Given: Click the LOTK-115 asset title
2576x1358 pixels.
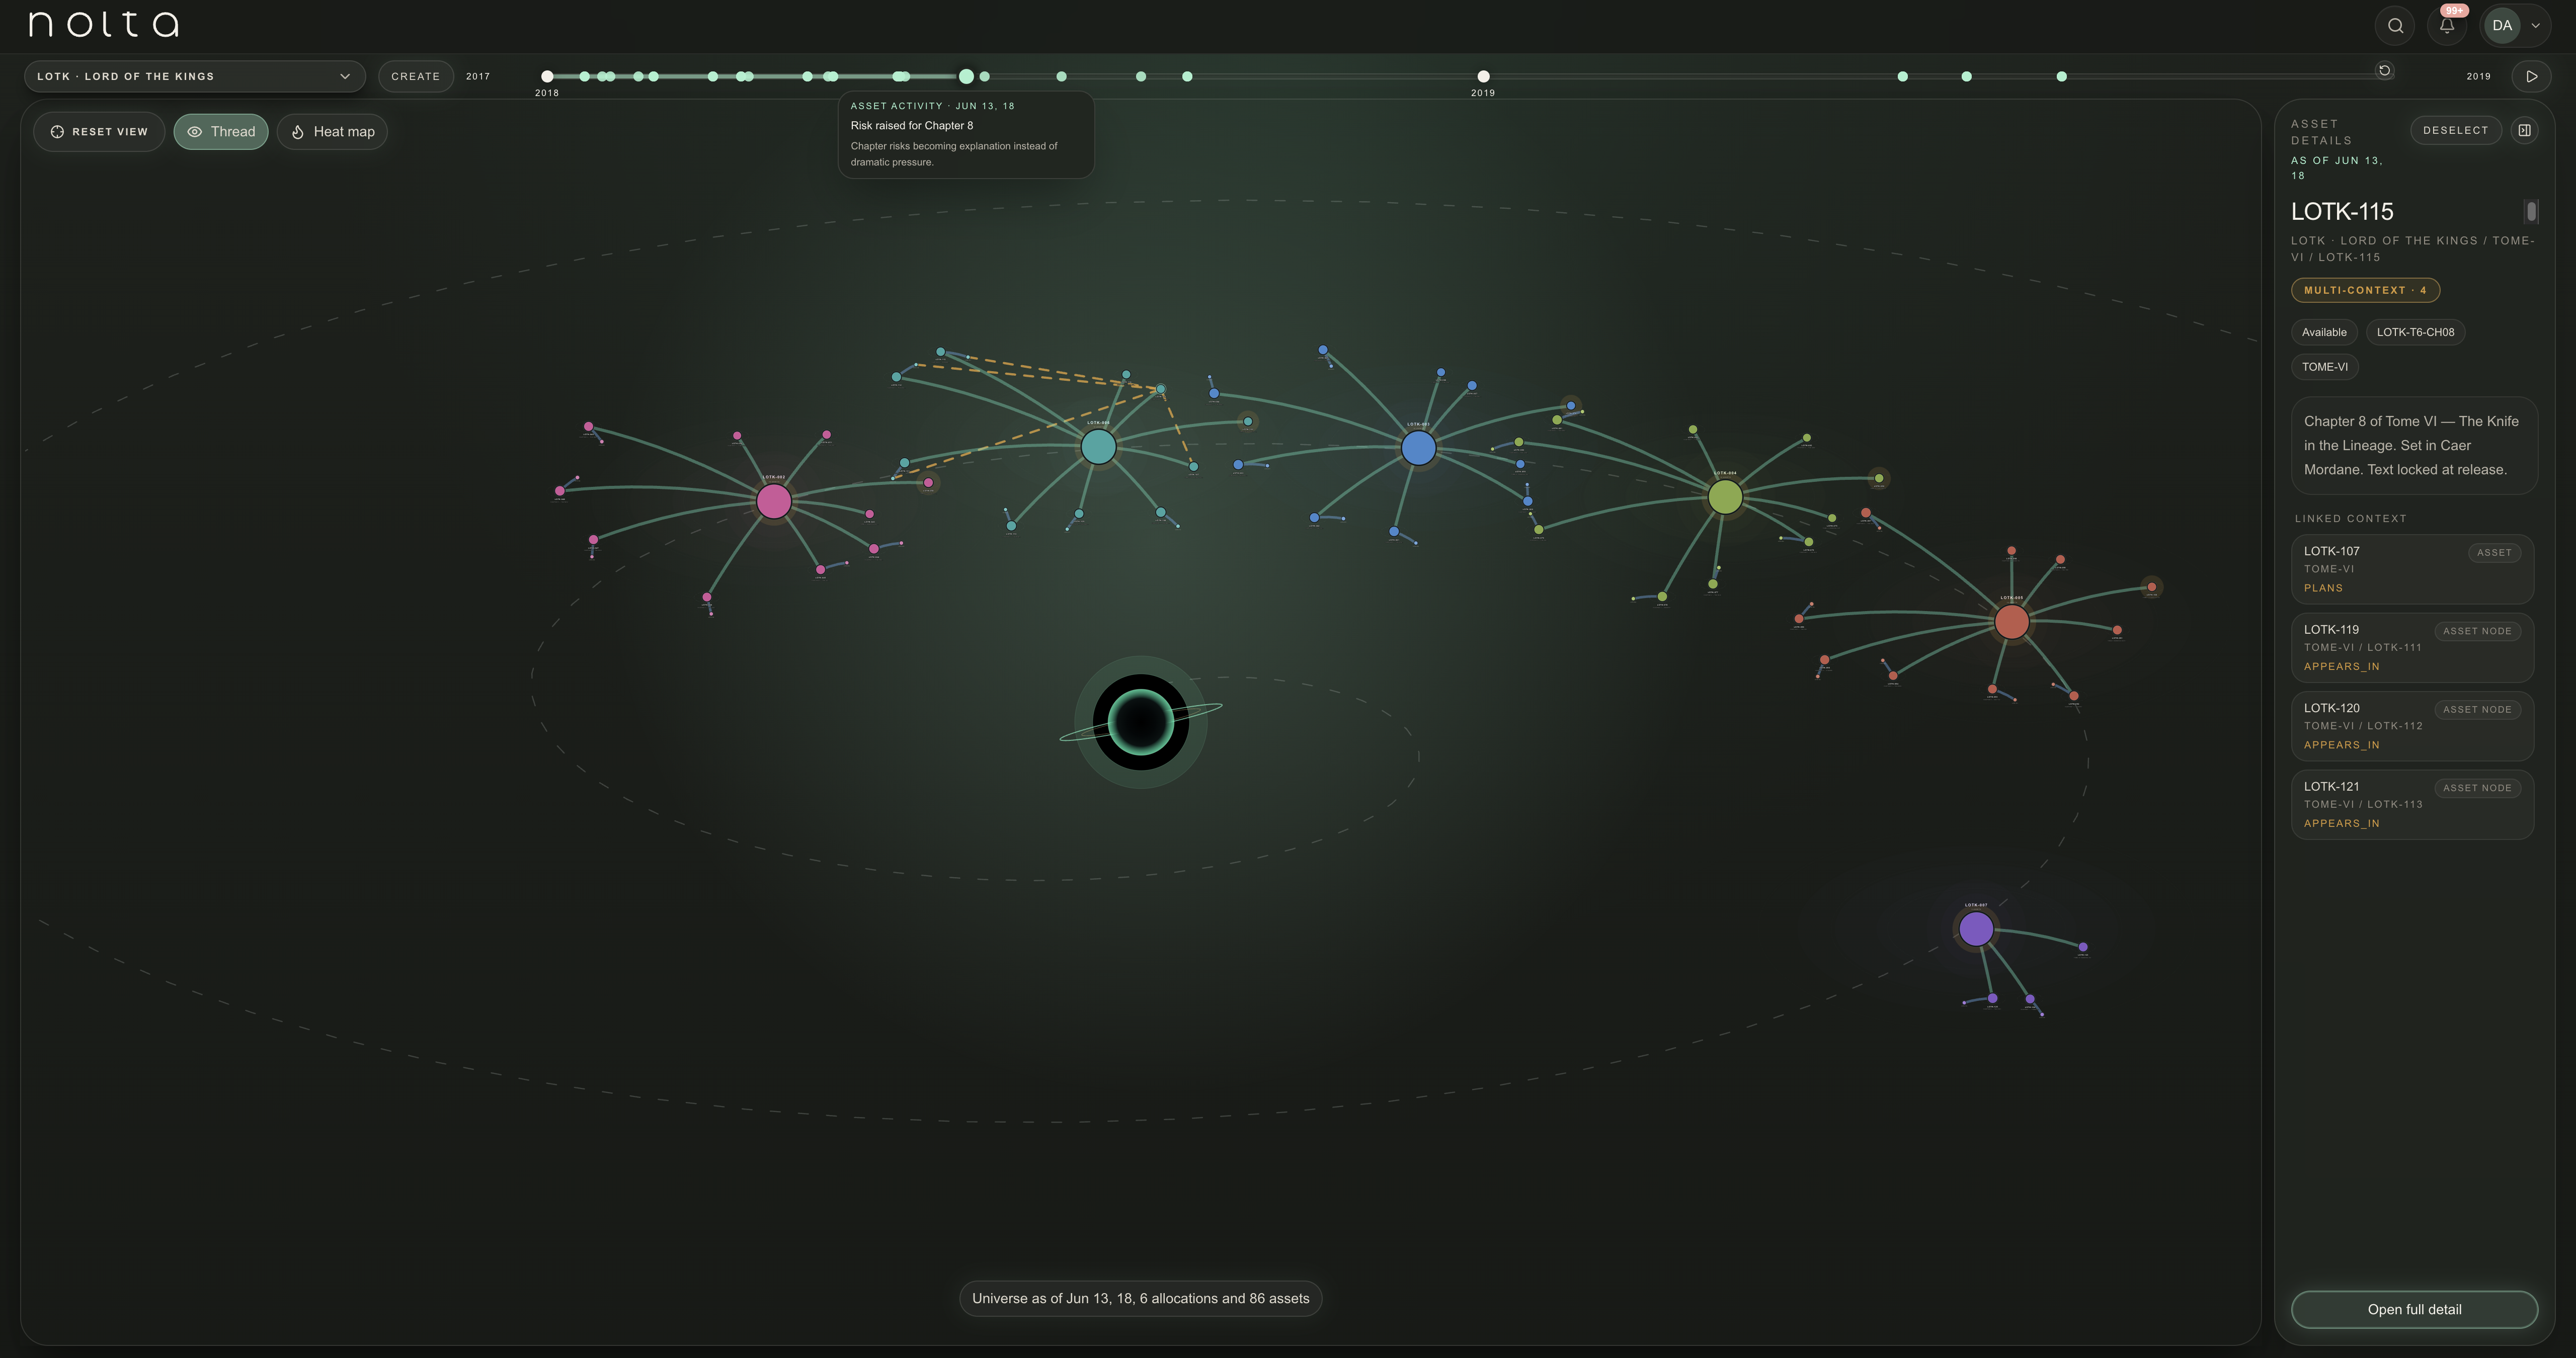Looking at the screenshot, I should coord(2342,211).
